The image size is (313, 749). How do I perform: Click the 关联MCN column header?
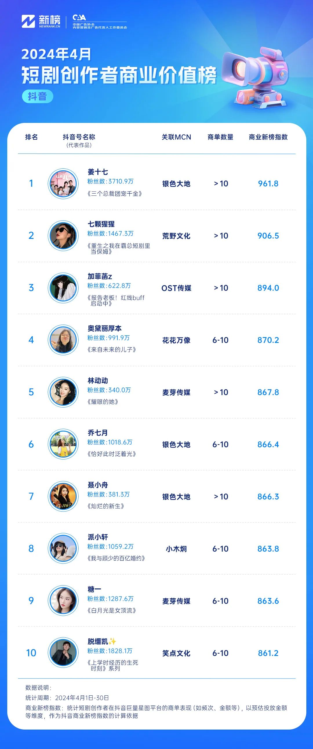tap(176, 137)
